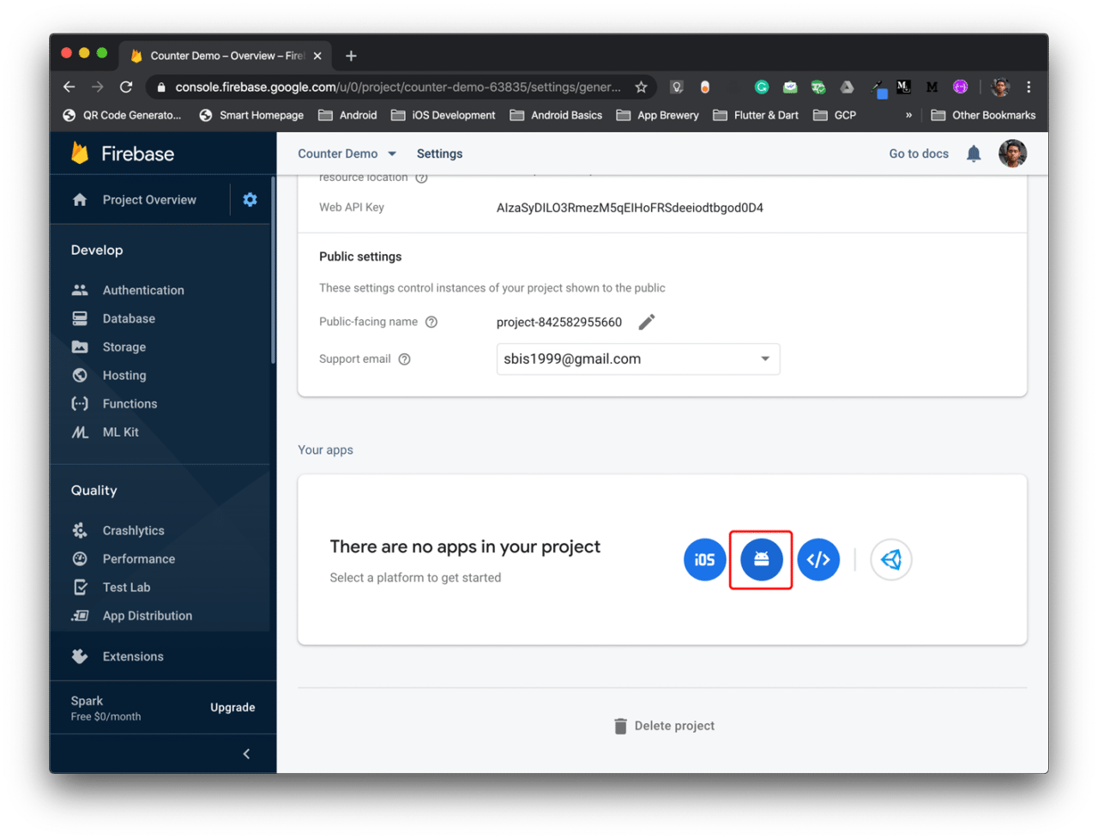Click the Medium M extension icon
Image resolution: width=1098 pixels, height=839 pixels.
[932, 87]
